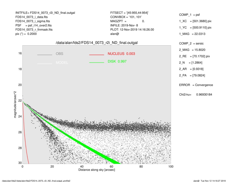The width and height of the screenshot is (228, 182).
Task: Click the 1_YC = [500.9110] pix value
Action: click(195, 28)
